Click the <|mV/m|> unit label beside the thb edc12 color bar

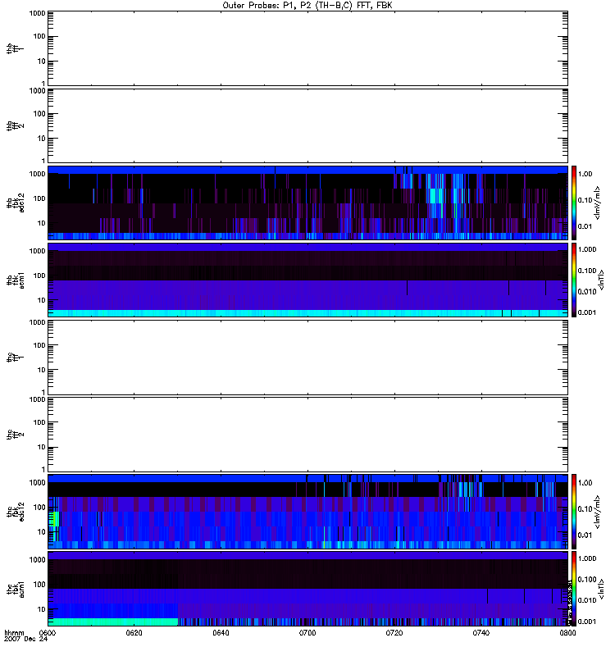coord(598,203)
